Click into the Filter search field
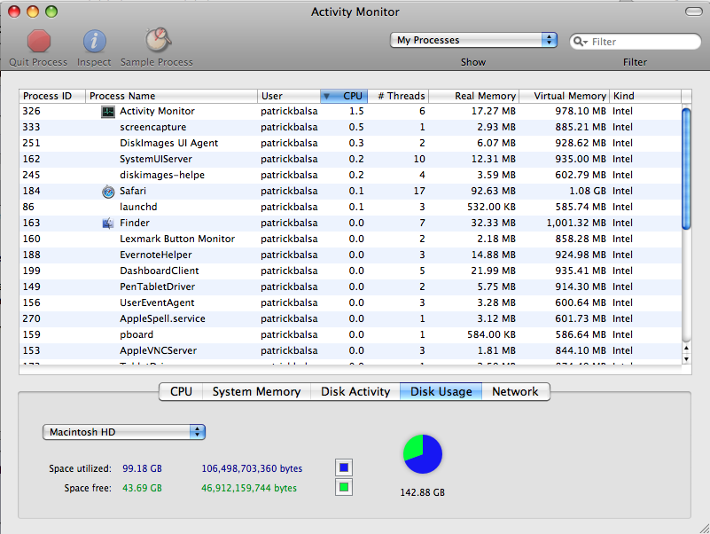 tap(635, 42)
